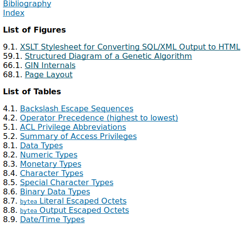Open ACL Privilege Abbreviations table
251x225 pixels.
(73, 127)
